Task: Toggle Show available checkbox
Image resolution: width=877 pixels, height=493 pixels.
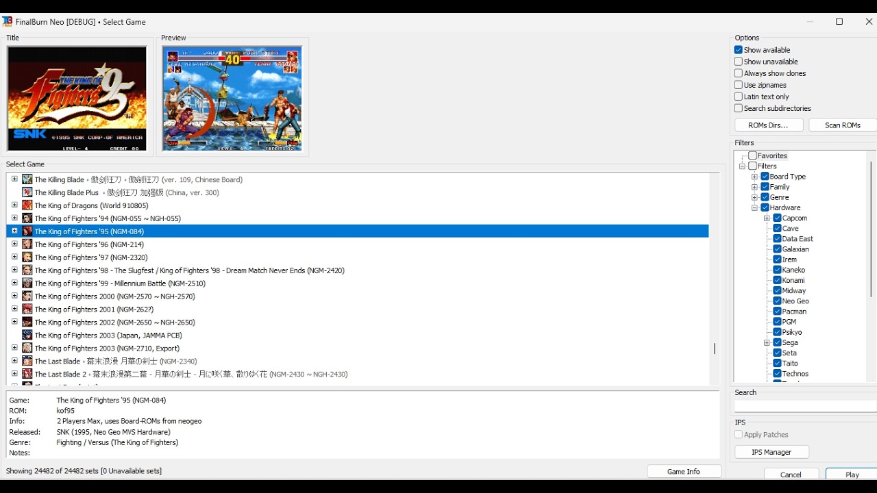Action: [739, 50]
